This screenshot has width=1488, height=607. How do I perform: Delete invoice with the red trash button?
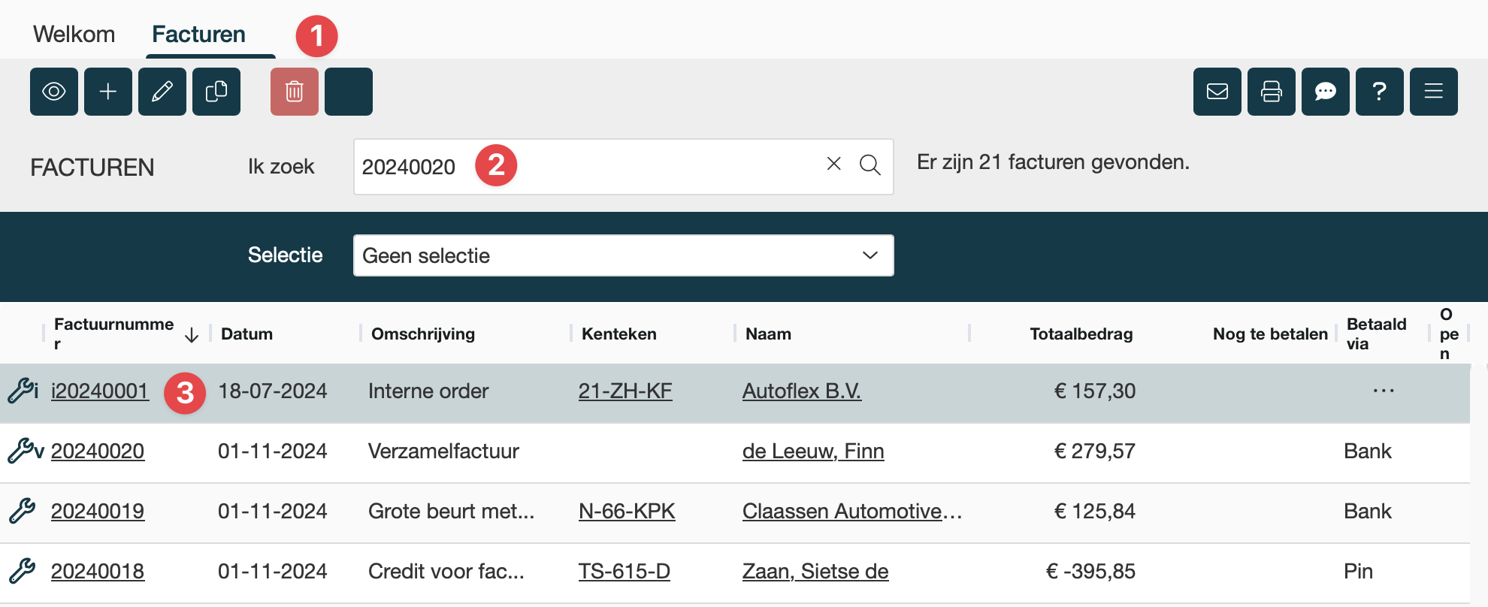coord(295,92)
